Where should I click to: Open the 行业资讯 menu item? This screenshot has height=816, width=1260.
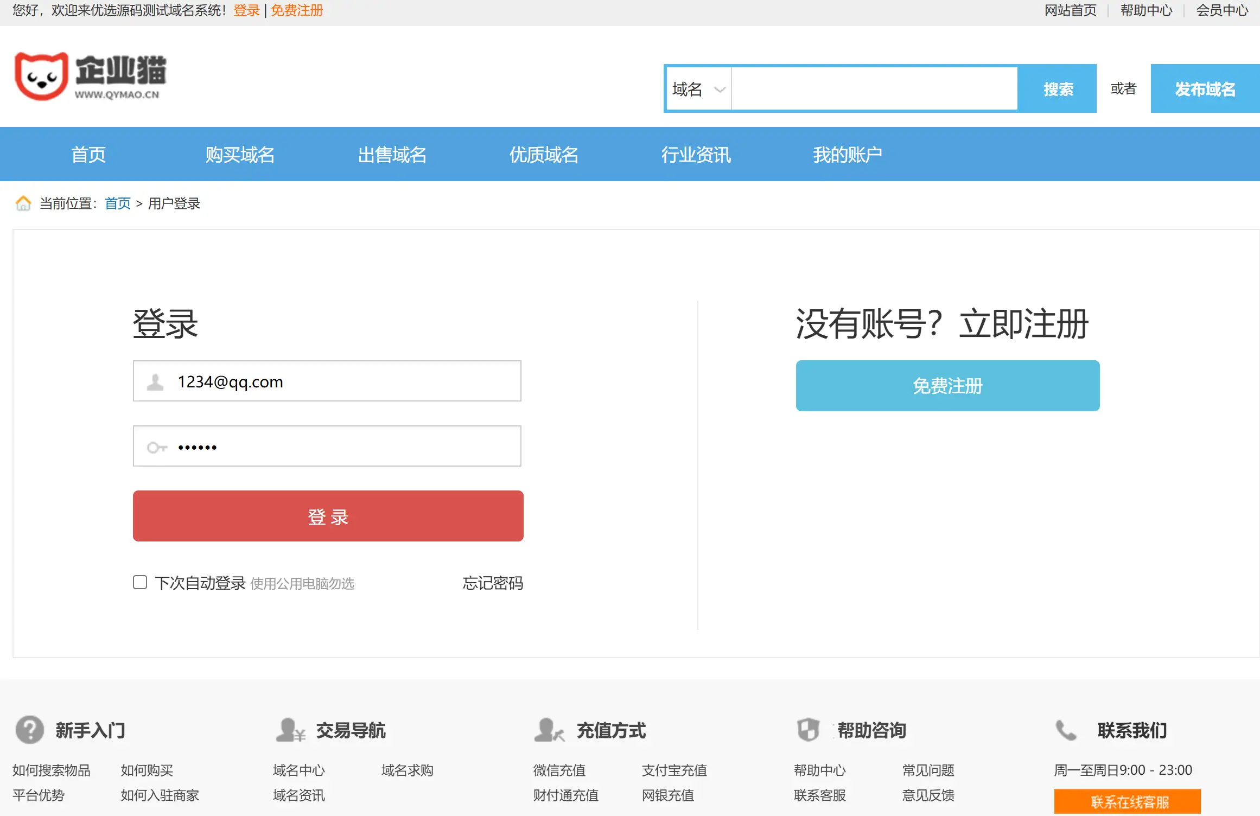tap(696, 155)
